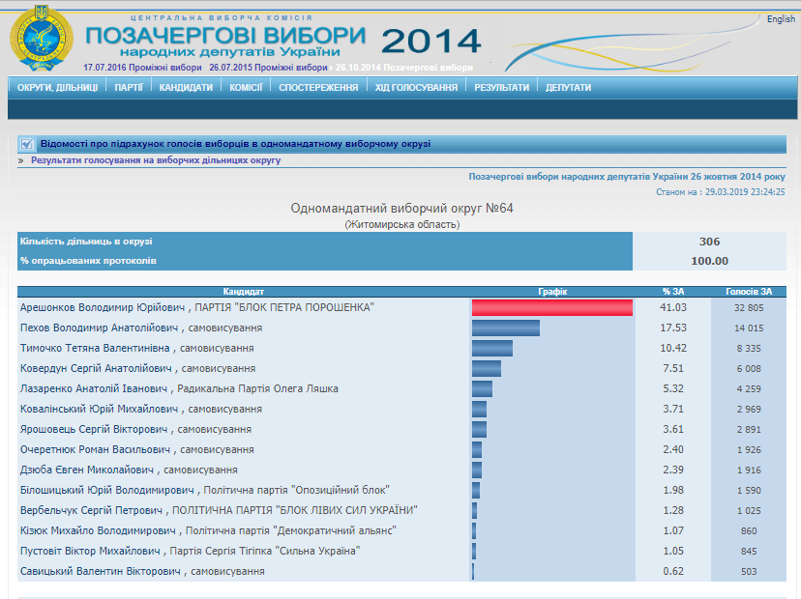The image size is (801, 599).
Task: Go to the КАНДИДАТИ menu
Action: click(186, 87)
